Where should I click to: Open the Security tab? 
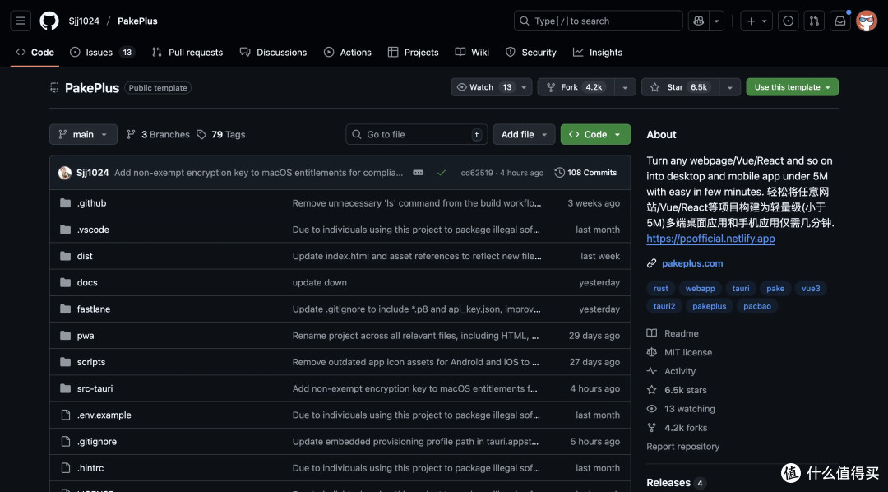coord(530,52)
